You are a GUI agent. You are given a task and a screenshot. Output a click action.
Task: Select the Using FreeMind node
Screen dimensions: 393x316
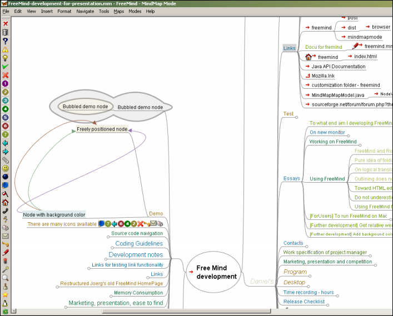(x=327, y=179)
